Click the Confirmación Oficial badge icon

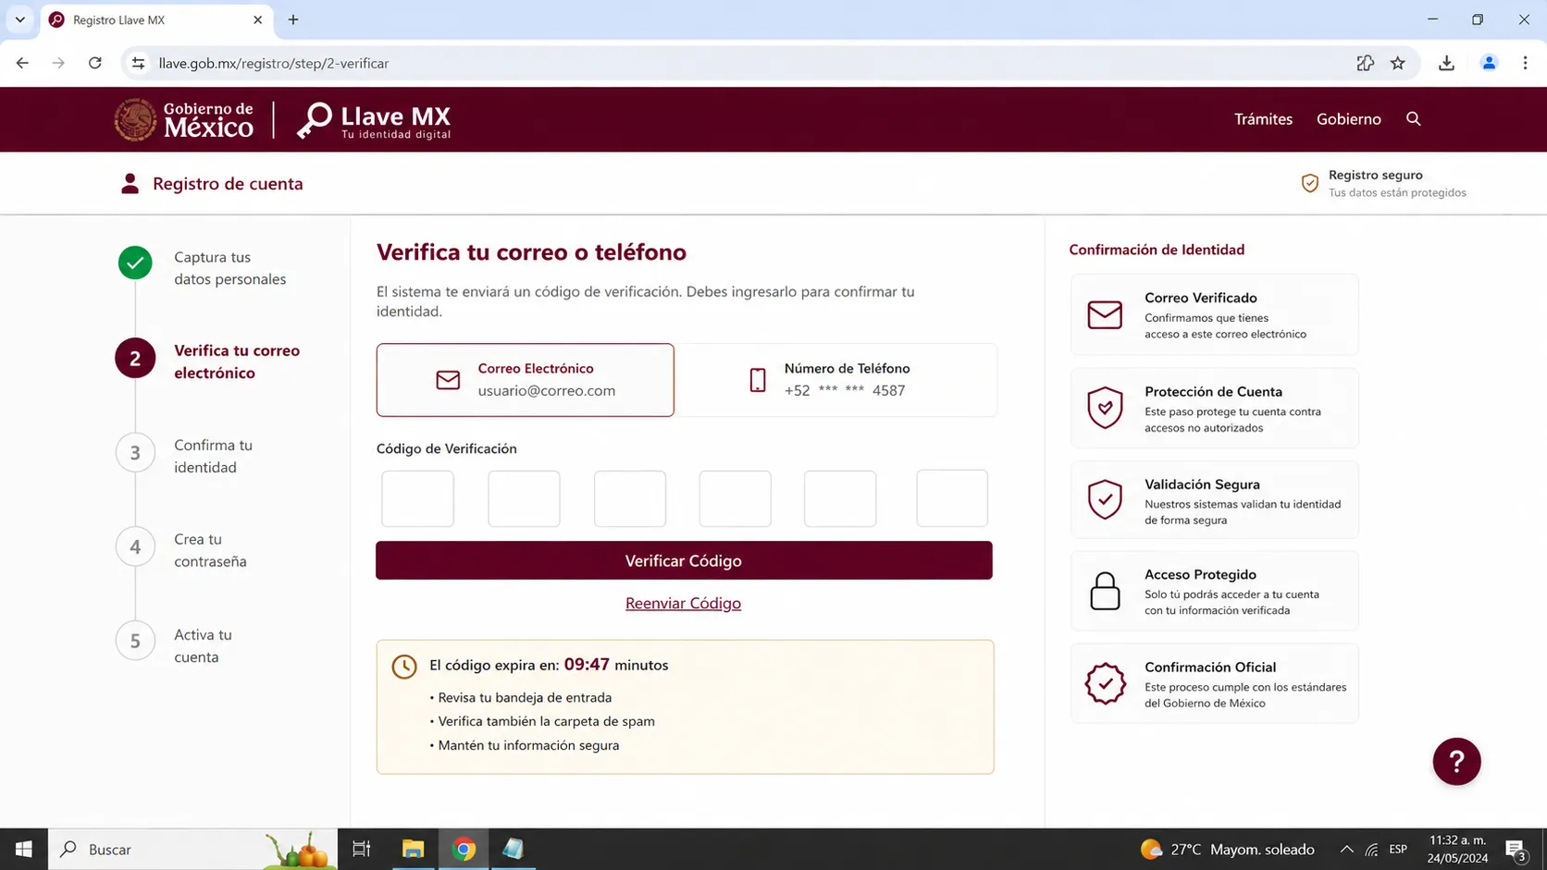[x=1105, y=683]
